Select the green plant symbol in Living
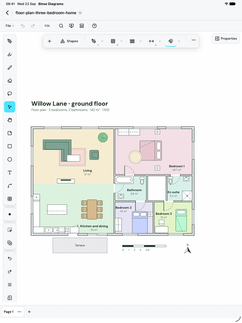 click(103, 138)
